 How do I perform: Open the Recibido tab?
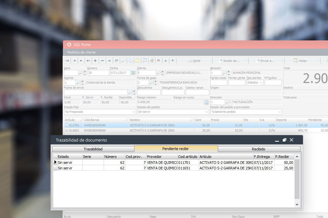tap(258, 149)
